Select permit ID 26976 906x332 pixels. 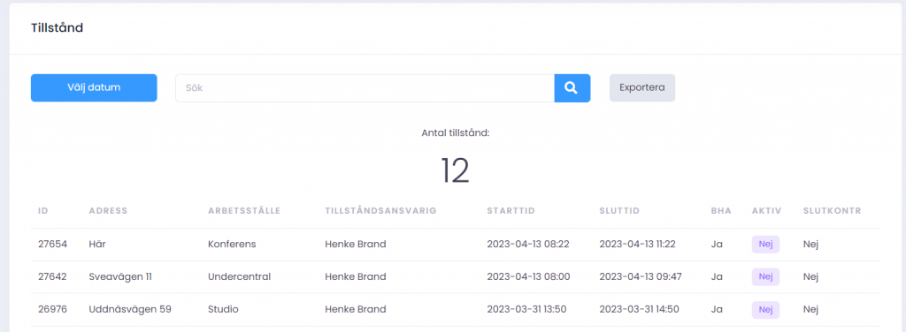(x=52, y=310)
